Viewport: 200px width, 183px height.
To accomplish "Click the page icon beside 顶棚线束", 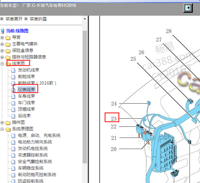I will pos(13,109).
